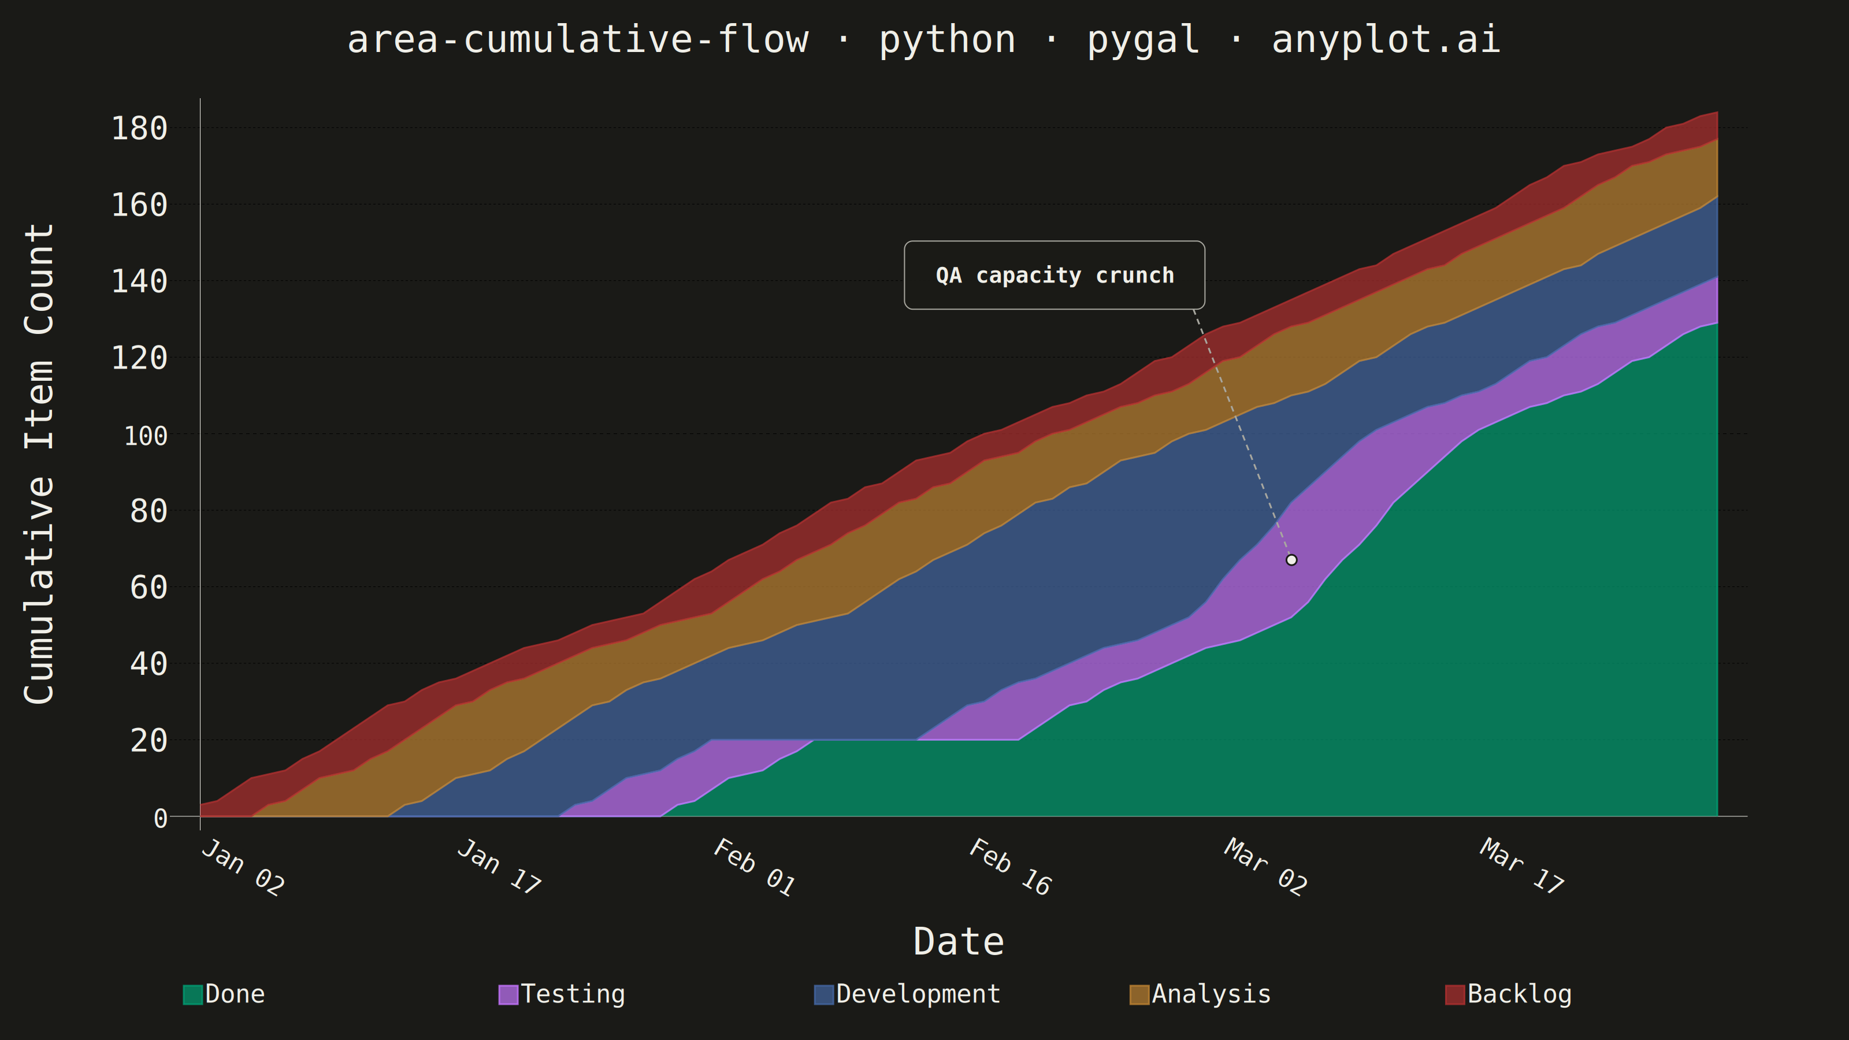Click the purple Testing legend swatch
The image size is (1849, 1040).
pyautogui.click(x=508, y=994)
